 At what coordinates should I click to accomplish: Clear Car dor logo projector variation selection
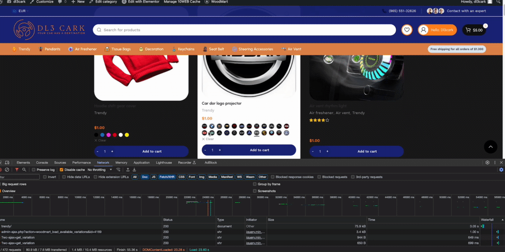208,139
